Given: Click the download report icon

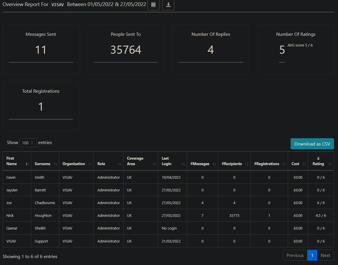Looking at the screenshot, I should click(168, 5).
